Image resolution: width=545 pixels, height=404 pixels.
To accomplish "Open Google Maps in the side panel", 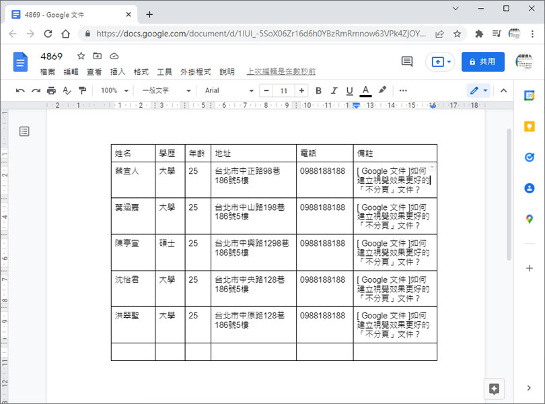I will click(x=529, y=220).
